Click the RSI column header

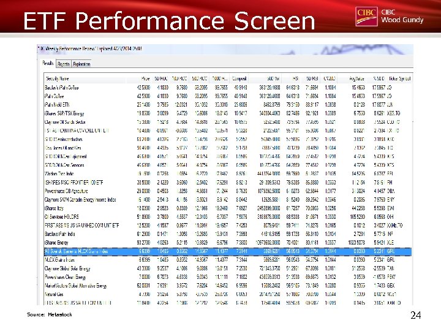291,78
